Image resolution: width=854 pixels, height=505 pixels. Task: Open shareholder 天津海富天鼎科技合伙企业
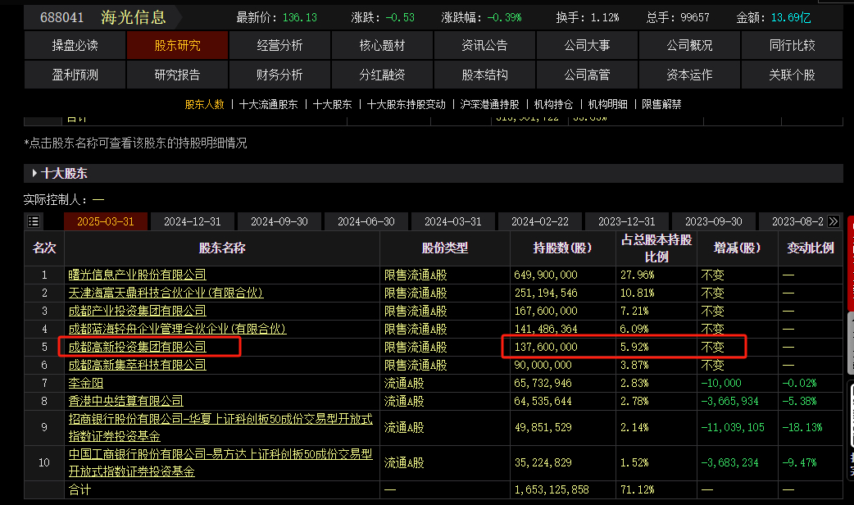pyautogui.click(x=166, y=293)
